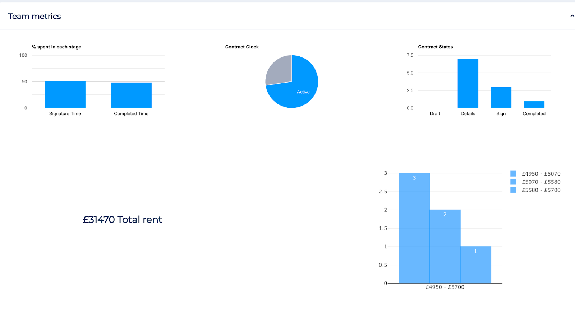Select the Signature Time bar
Image resolution: width=575 pixels, height=318 pixels.
pyautogui.click(x=65, y=94)
